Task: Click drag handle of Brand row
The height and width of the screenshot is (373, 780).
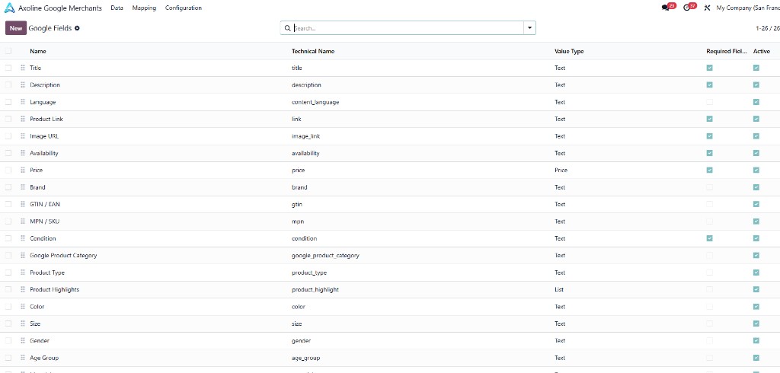Action: [23, 187]
